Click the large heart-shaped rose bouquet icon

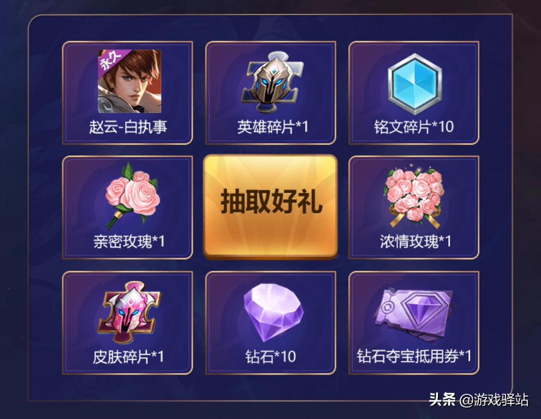[x=414, y=196]
